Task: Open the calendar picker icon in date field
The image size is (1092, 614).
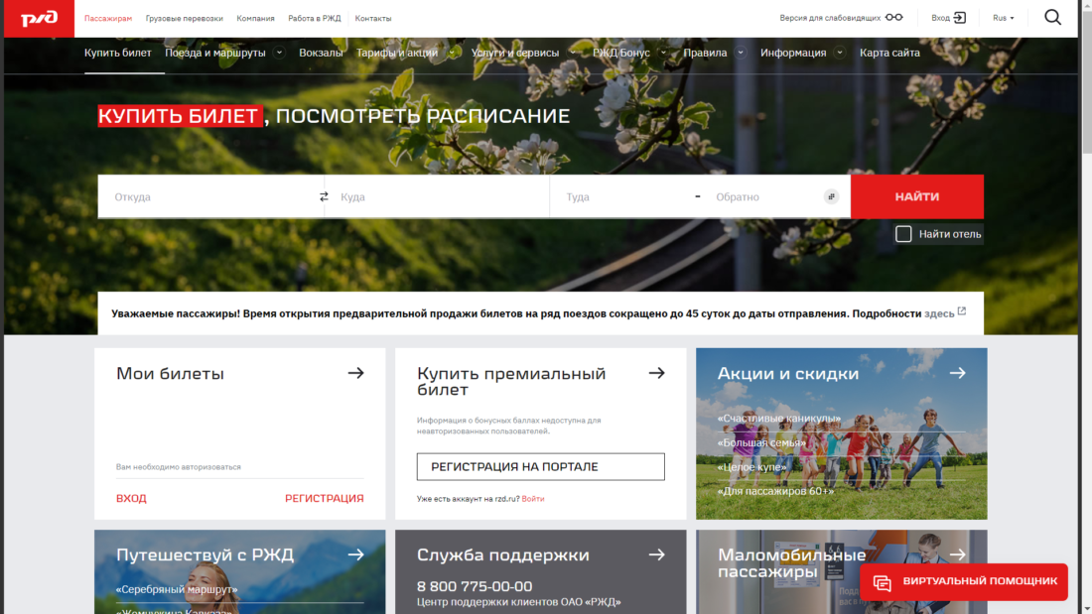Action: (831, 197)
